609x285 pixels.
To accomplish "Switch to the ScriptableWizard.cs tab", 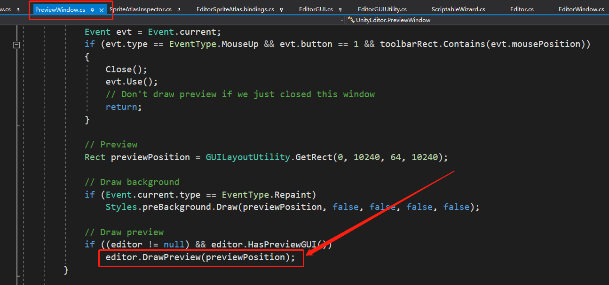I will [x=459, y=9].
